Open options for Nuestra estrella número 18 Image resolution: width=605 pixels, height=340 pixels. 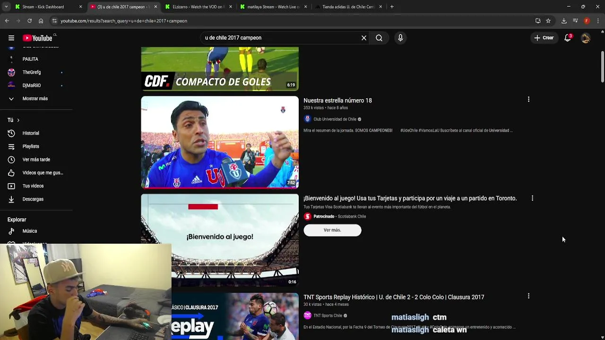[x=528, y=100]
